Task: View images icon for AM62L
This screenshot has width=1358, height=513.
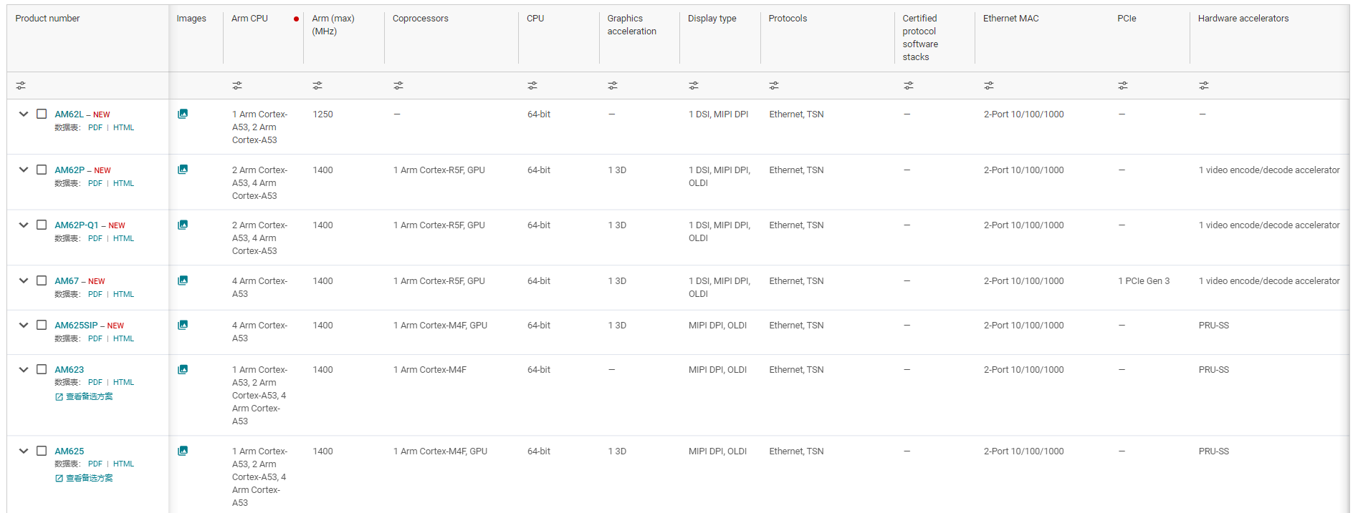Action: 183,114
